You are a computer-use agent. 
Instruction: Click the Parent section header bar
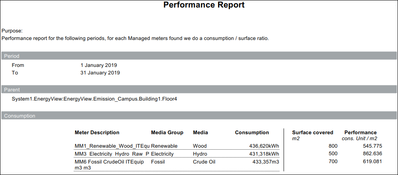[199, 89]
